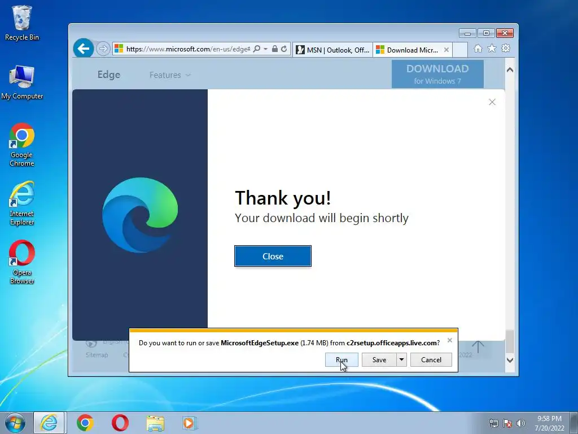Open a new tab in Internet Explorer
The image size is (578, 434).
[x=460, y=50]
